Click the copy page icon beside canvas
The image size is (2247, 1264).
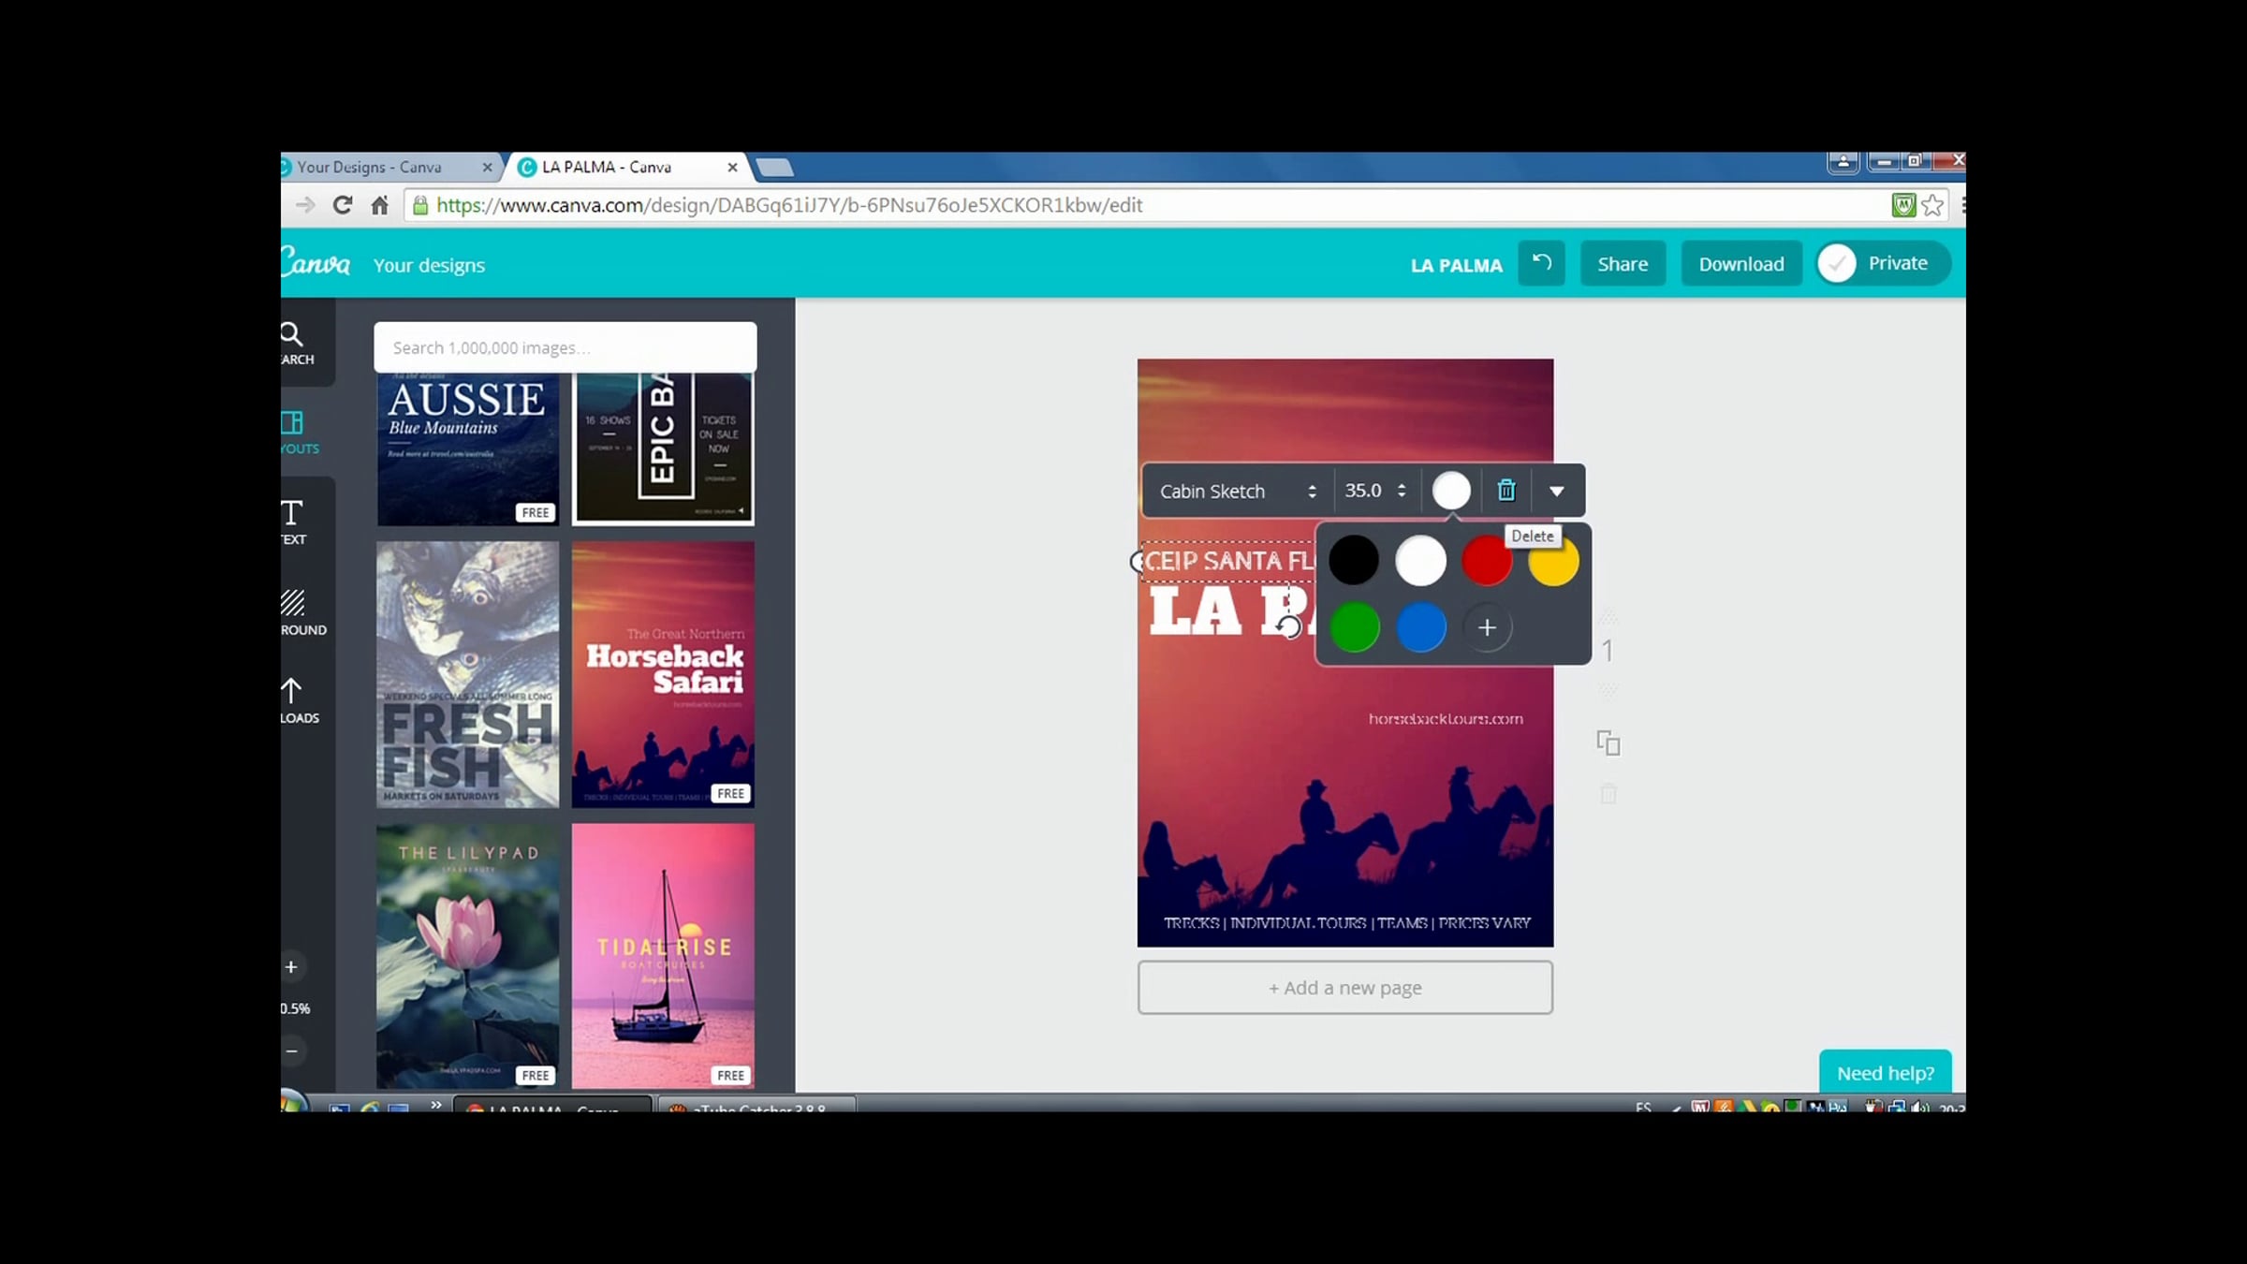(1608, 743)
